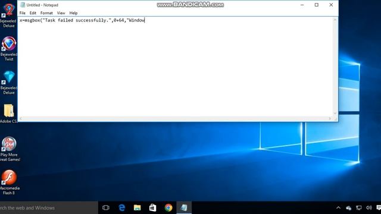Open the Action Center notifications icon
This screenshot has height=214, width=381.
coord(379,207)
